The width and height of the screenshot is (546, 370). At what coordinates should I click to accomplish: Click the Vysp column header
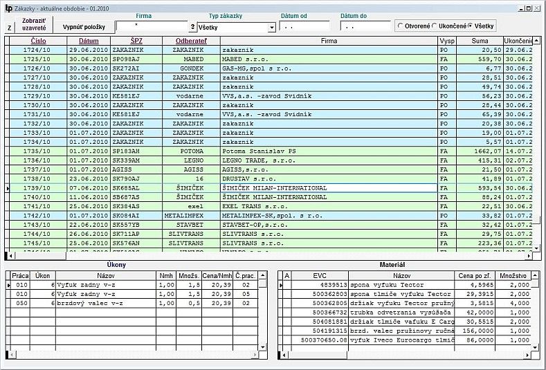tap(447, 41)
